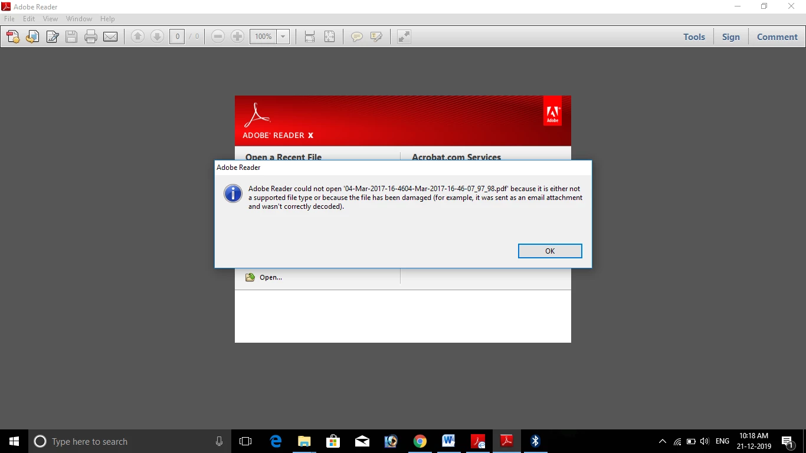Open the Edit menu

click(29, 19)
